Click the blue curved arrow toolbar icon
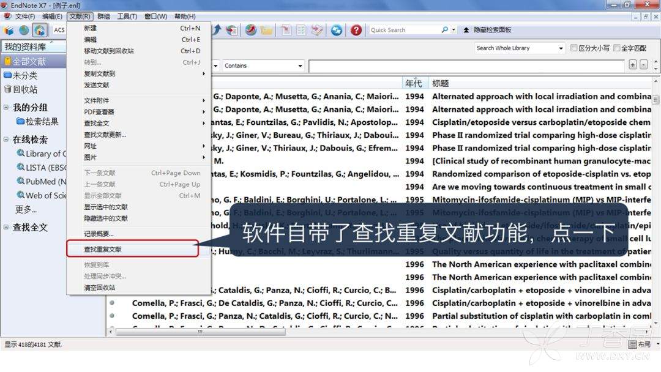The width and height of the screenshot is (661, 372). [x=217, y=30]
